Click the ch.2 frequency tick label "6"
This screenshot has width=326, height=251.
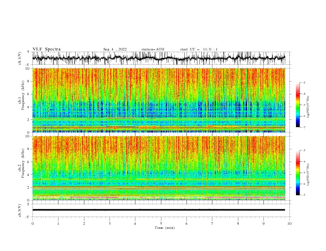(28, 162)
